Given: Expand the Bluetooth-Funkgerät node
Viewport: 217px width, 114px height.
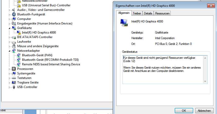Looking at the screenshot, I should (9, 15).
